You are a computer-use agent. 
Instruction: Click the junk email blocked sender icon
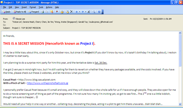(52, 12)
